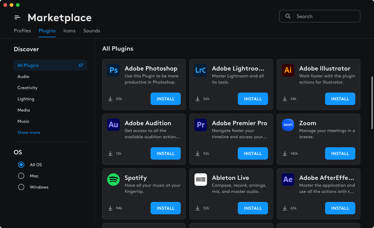374x228 pixels.
Task: Install the Adobe Premier Pro plugin
Action: tap(253, 153)
